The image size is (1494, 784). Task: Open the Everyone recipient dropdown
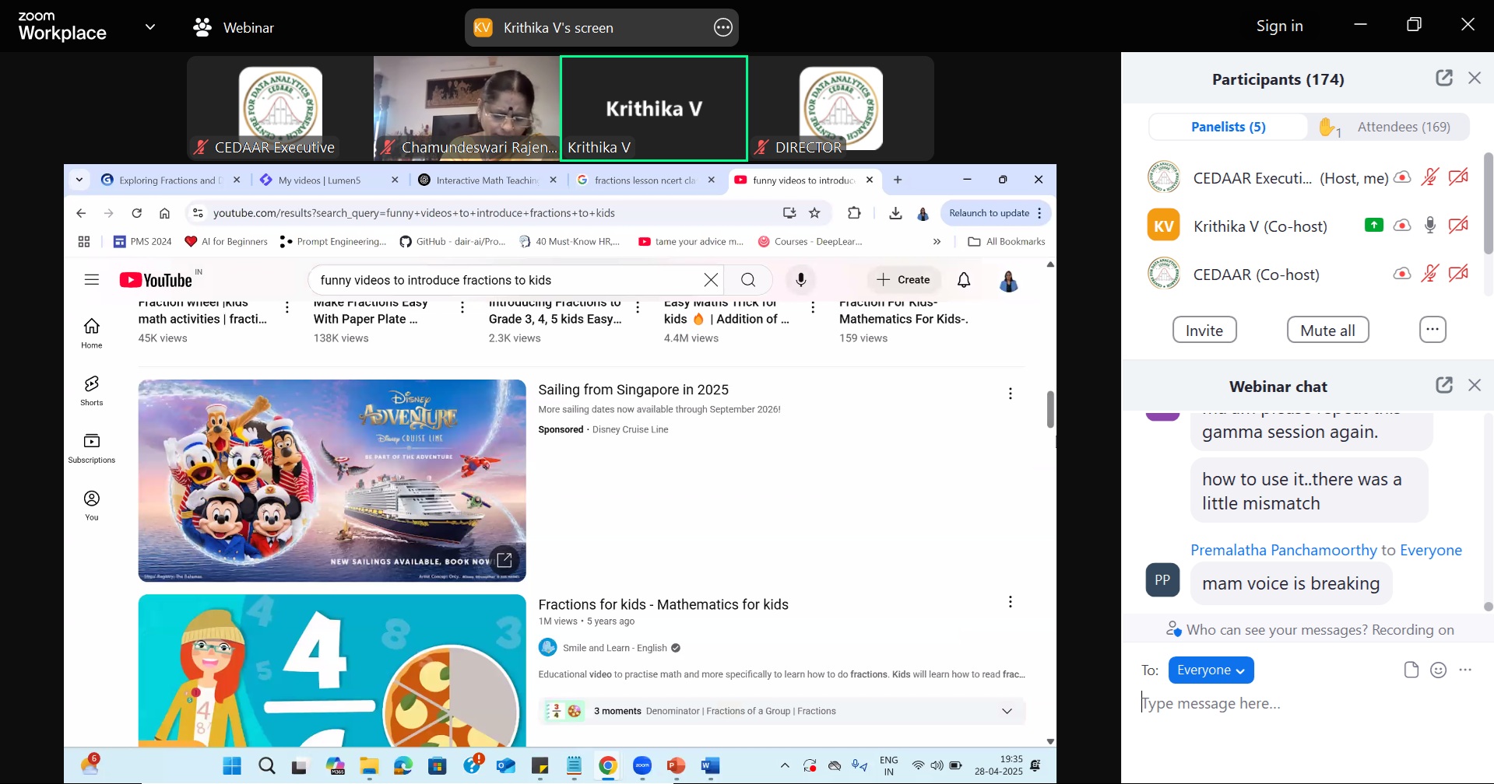pyautogui.click(x=1211, y=670)
